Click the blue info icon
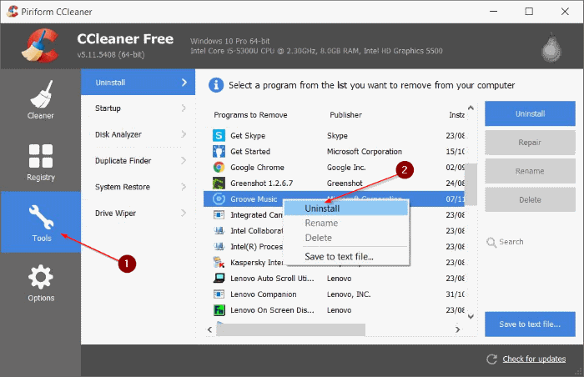The height and width of the screenshot is (377, 584). pos(216,85)
